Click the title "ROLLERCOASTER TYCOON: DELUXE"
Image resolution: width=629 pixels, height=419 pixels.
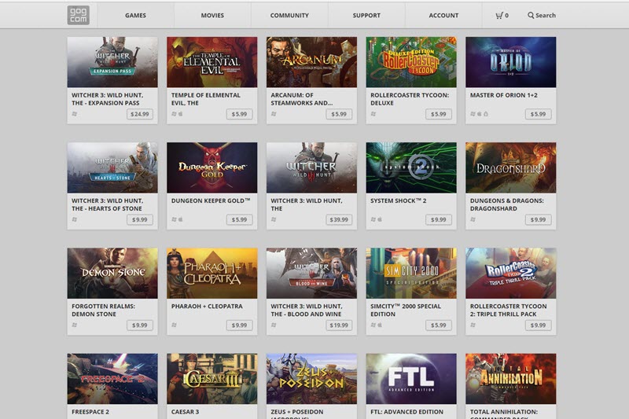tap(410, 99)
